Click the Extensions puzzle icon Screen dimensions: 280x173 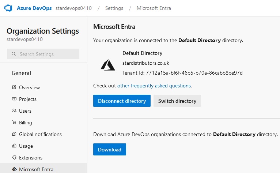pos(14,157)
